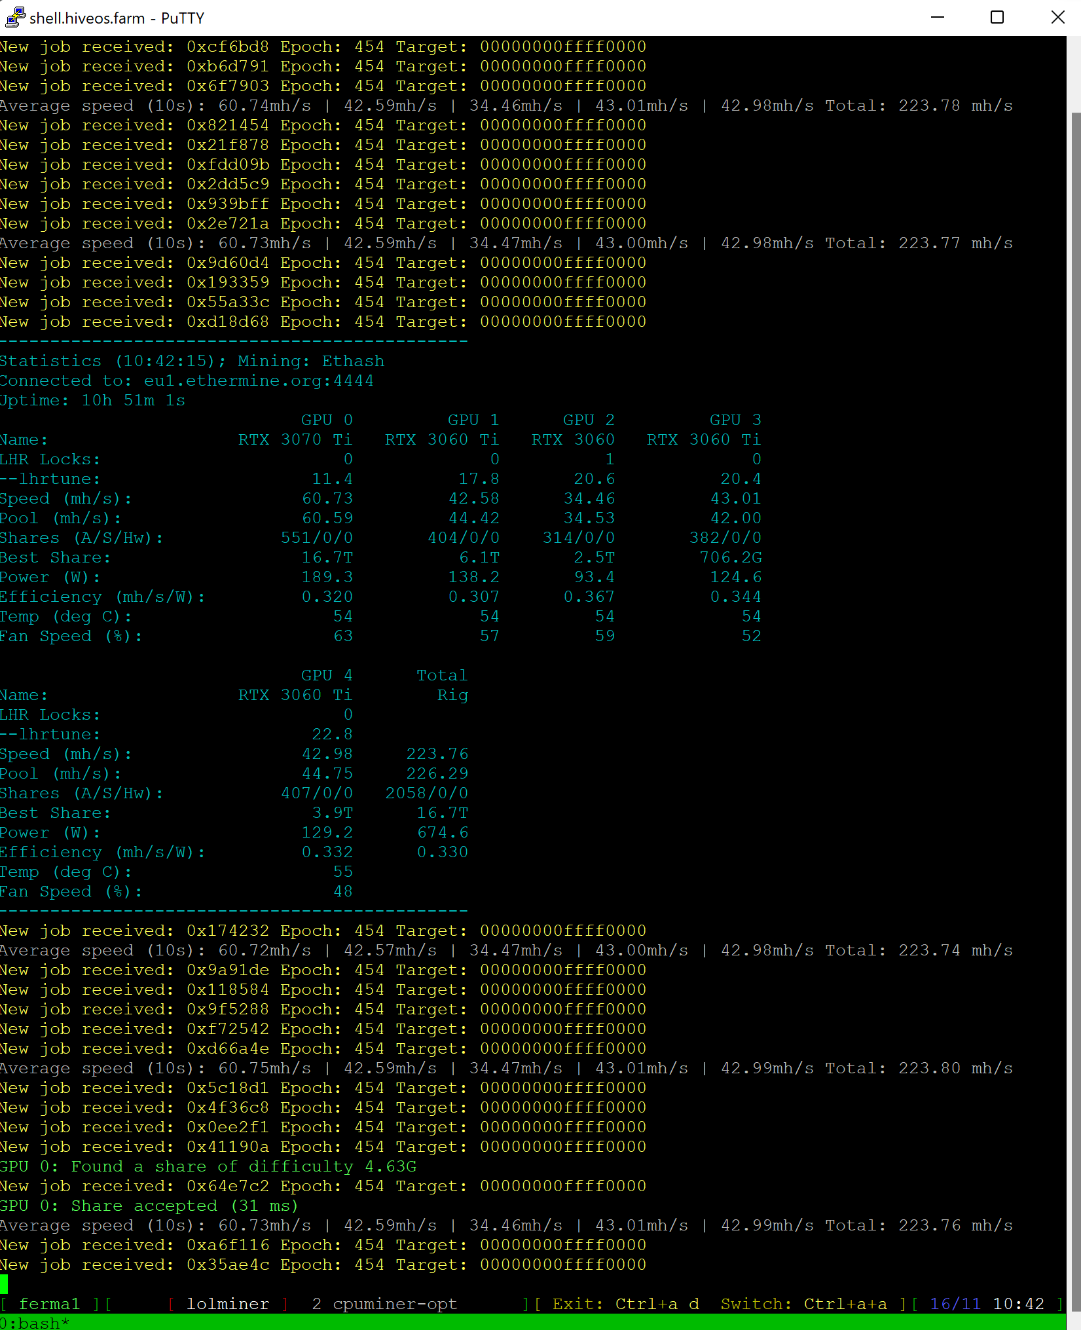Click GPU 1 speed value '42.58'
This screenshot has width=1081, height=1330.
click(473, 498)
